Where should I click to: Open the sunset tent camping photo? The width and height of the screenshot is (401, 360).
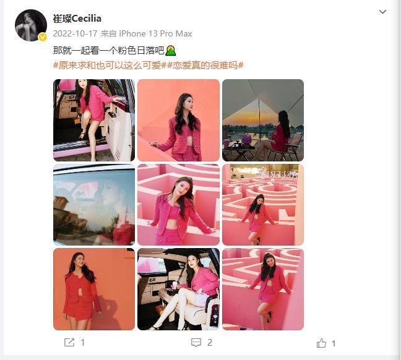click(x=263, y=120)
